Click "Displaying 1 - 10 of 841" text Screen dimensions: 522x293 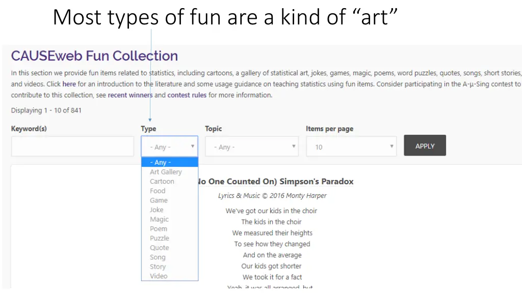46,110
